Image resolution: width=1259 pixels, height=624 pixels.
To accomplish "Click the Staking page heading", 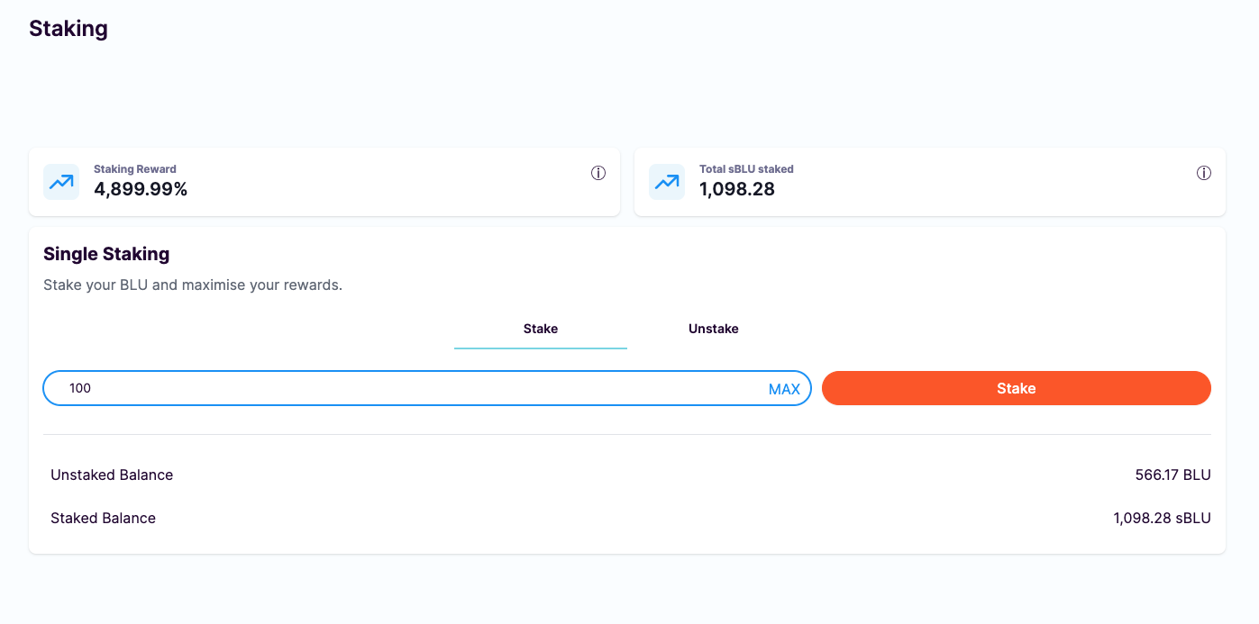I will 68,29.
